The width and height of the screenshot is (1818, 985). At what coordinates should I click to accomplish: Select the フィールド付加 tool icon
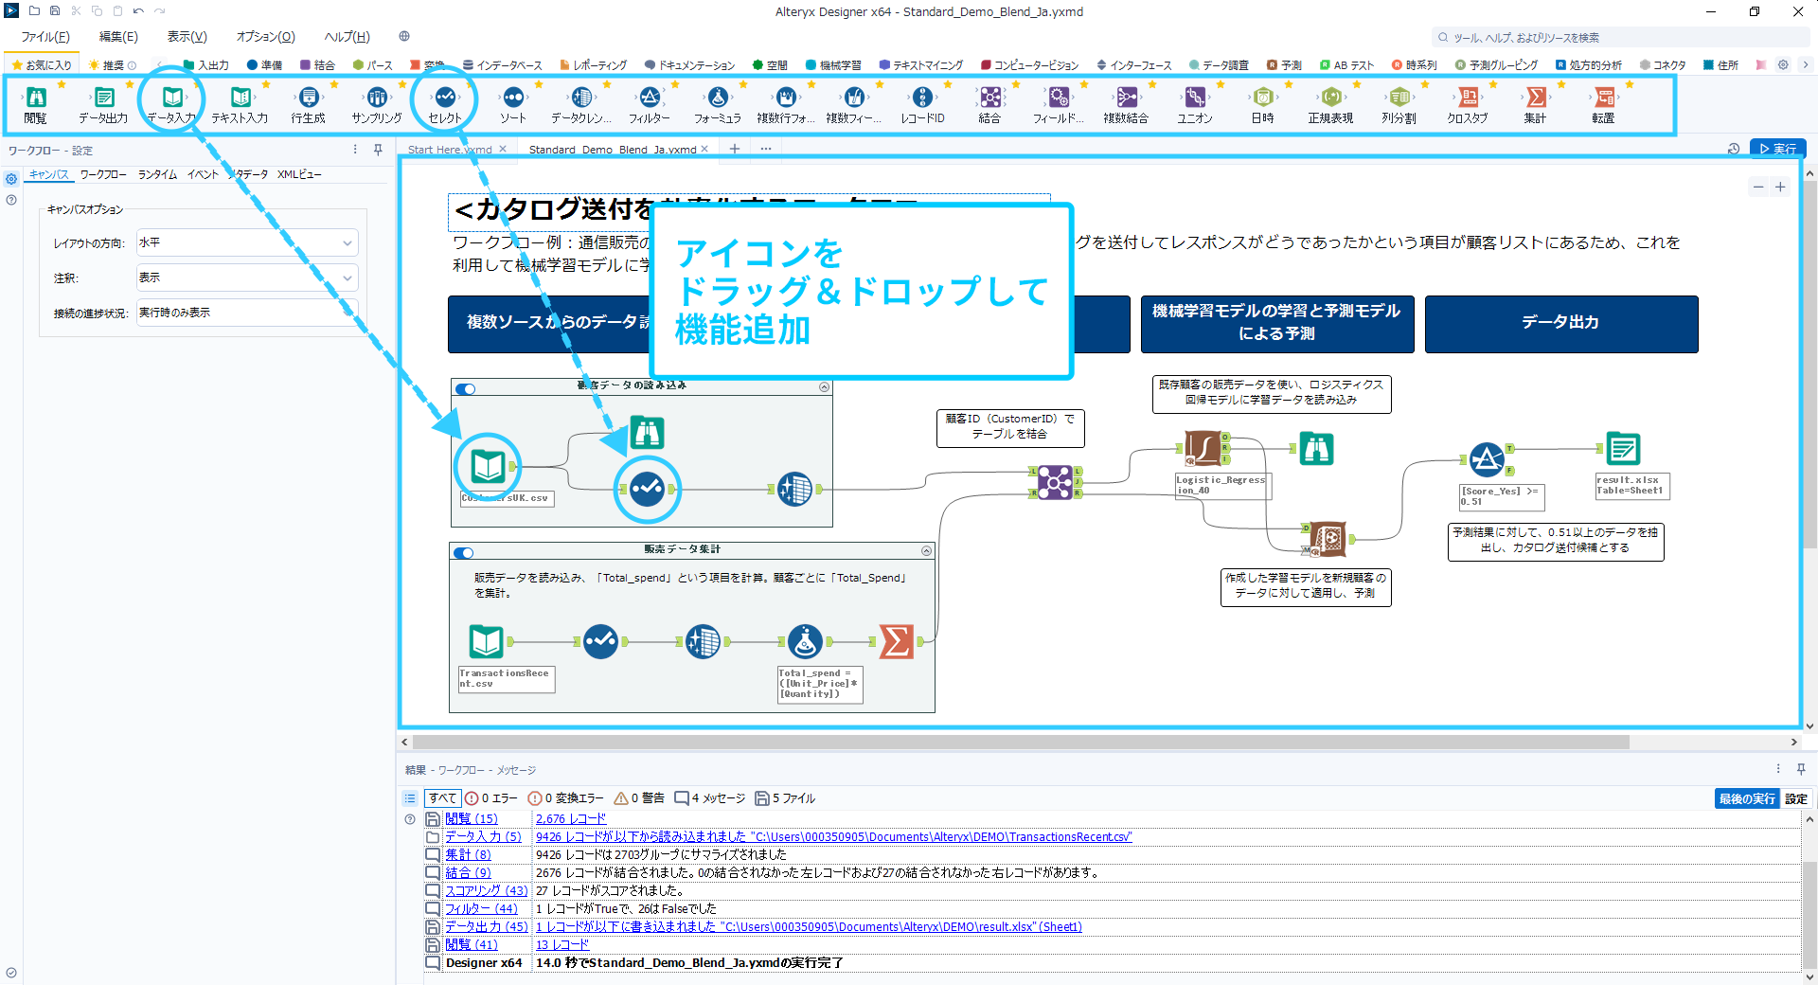click(1059, 97)
